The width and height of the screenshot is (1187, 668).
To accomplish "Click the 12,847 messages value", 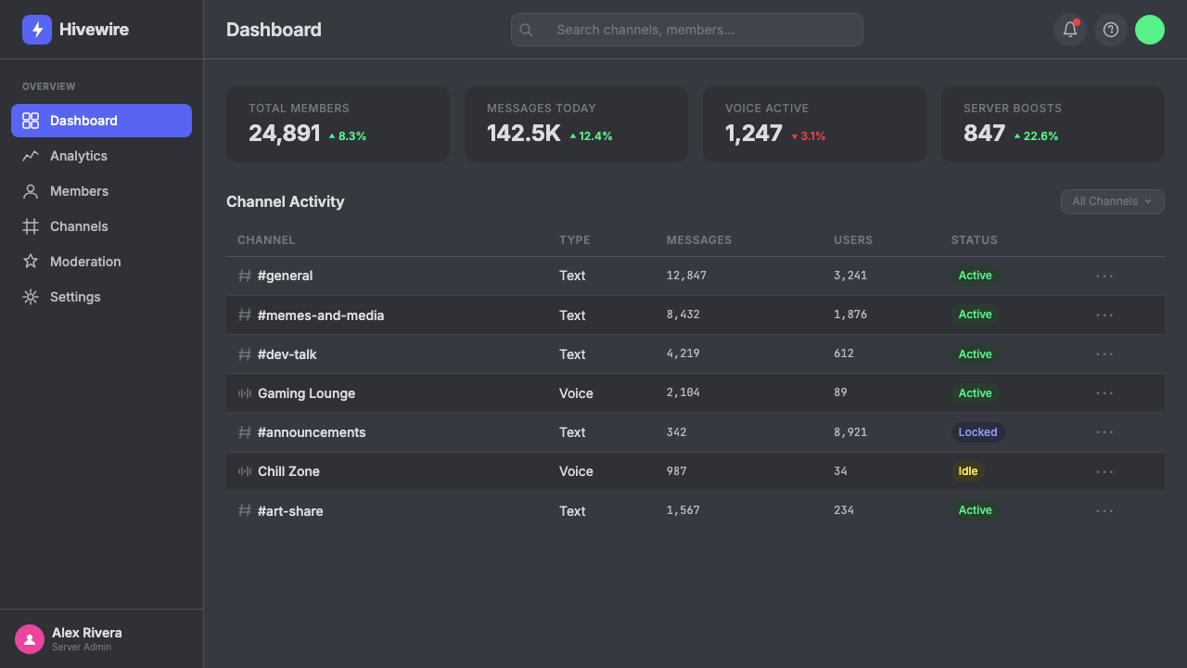I will (x=686, y=276).
